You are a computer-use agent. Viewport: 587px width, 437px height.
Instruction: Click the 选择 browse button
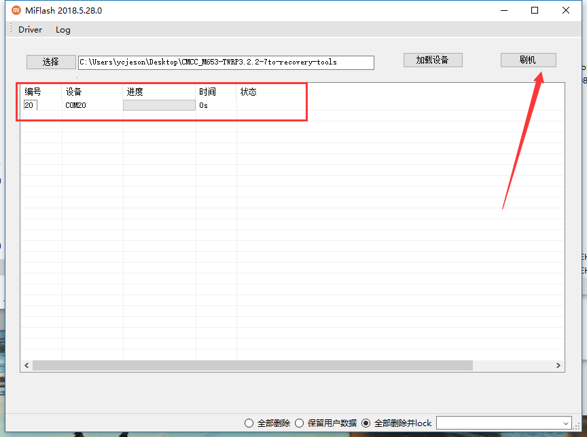click(50, 62)
